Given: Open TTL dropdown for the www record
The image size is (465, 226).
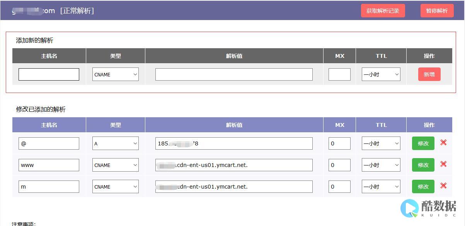Looking at the screenshot, I should [381, 165].
